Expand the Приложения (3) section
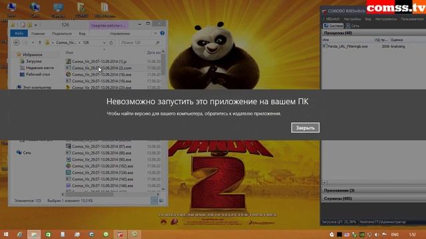The height and width of the screenshot is (239, 426). point(374,191)
